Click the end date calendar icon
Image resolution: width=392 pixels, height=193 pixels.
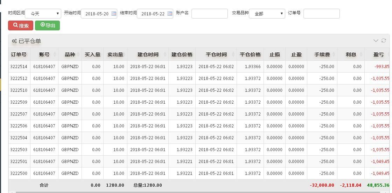[x=170, y=14]
